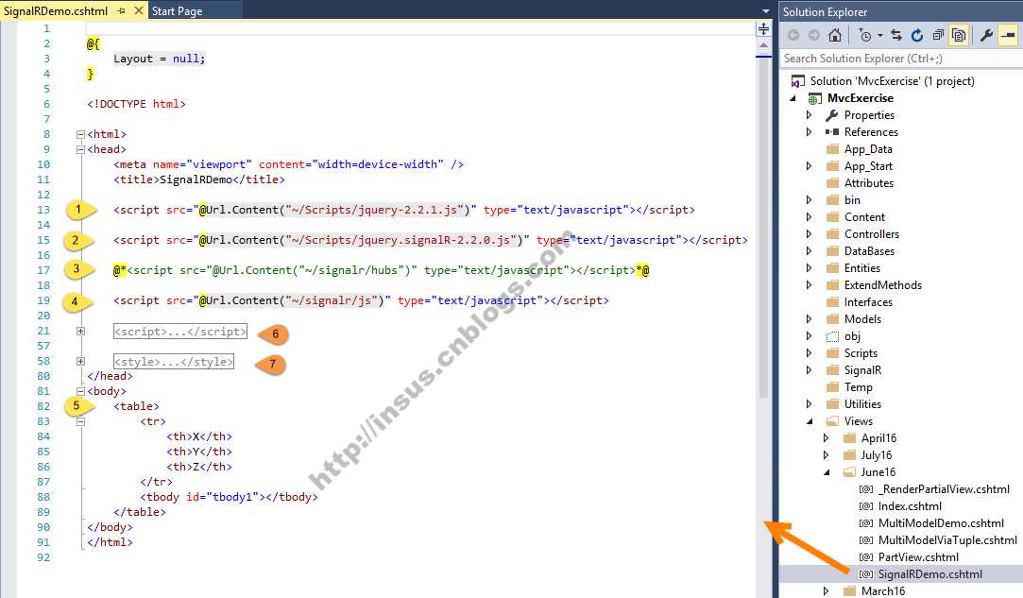Select the Entities folder
The image size is (1023, 598).
(x=861, y=267)
